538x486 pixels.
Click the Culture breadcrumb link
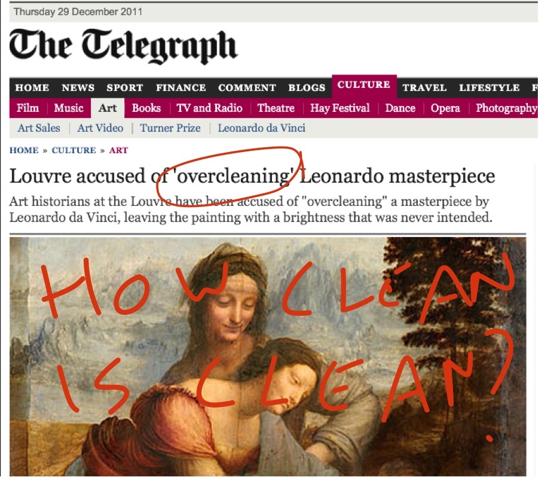point(74,150)
